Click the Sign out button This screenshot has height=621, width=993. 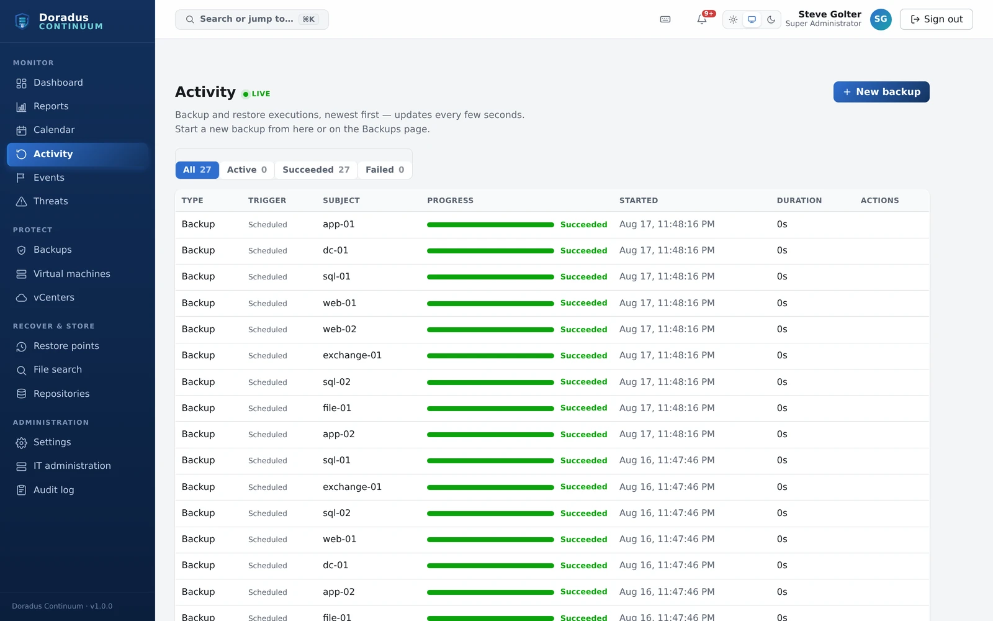[x=936, y=19]
